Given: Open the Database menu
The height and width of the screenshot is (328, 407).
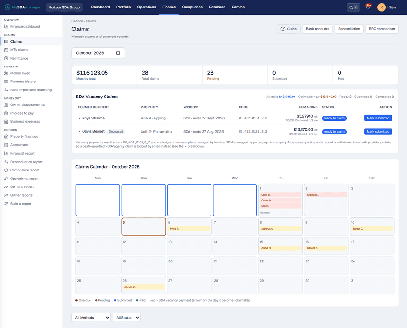Looking at the screenshot, I should coord(217,7).
